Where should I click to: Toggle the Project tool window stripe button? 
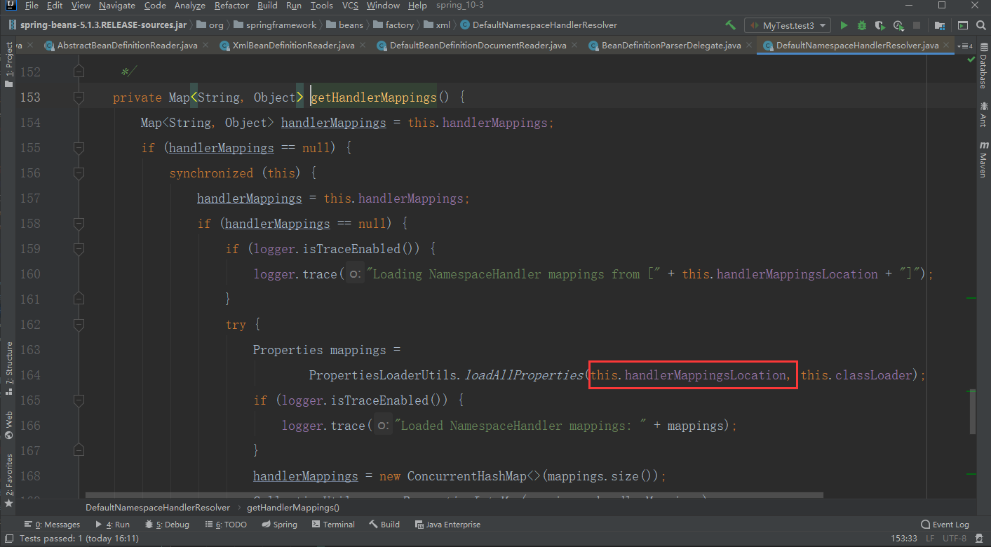point(9,64)
